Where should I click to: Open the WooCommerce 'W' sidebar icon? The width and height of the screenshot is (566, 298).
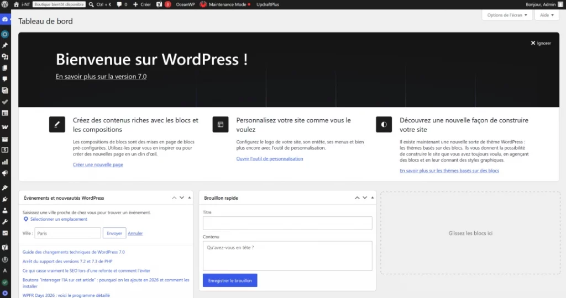[x=5, y=127]
